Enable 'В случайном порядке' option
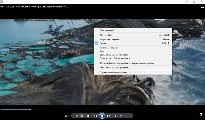 point(133,40)
